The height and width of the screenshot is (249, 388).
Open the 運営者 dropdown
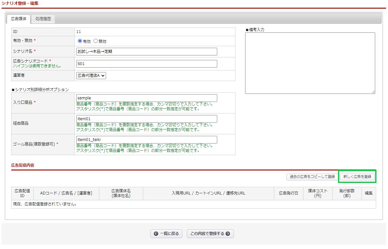pos(91,76)
